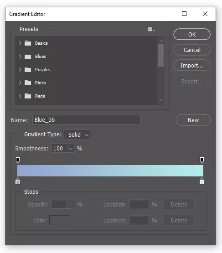222x253 pixels.
Task: Select the Pinks preset folder label
Action: coord(41,83)
